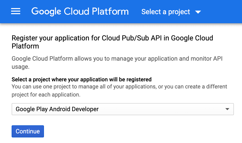Expand the Google Play Android Developer dropdown
The image size is (242, 143).
(123, 109)
